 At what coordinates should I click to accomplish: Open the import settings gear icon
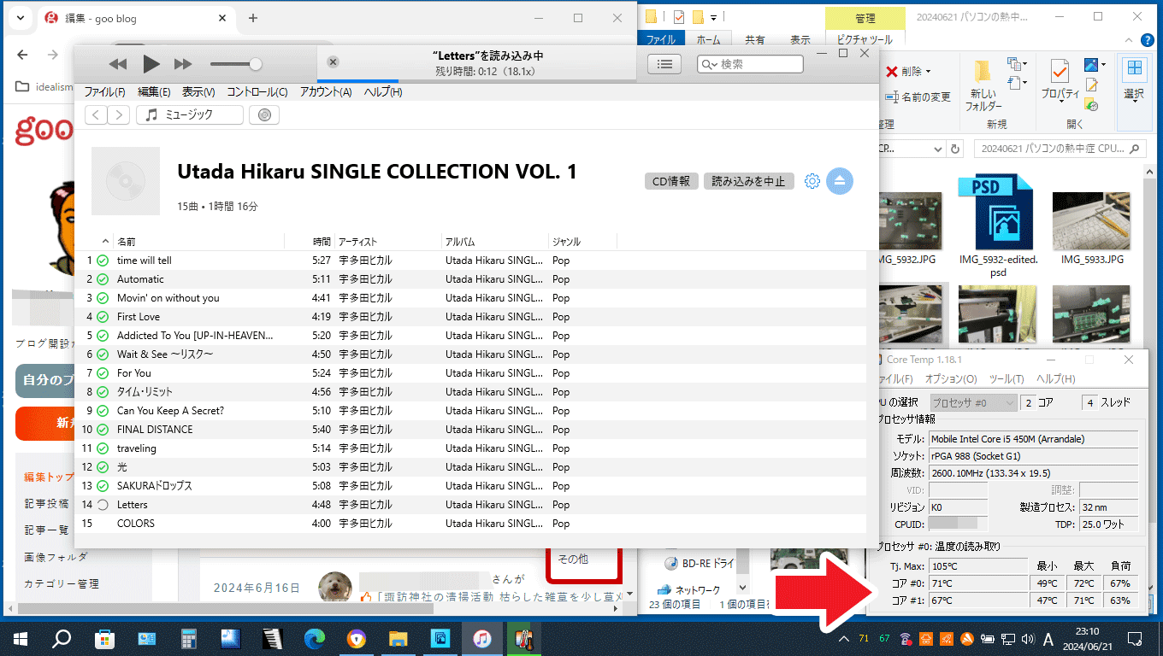point(812,181)
